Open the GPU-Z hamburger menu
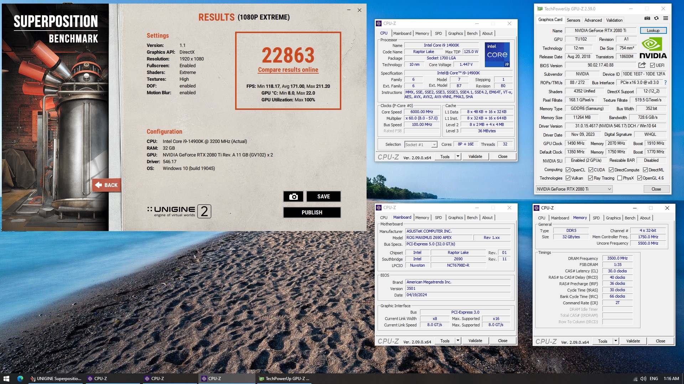Image resolution: width=684 pixels, height=384 pixels. pyautogui.click(x=665, y=18)
